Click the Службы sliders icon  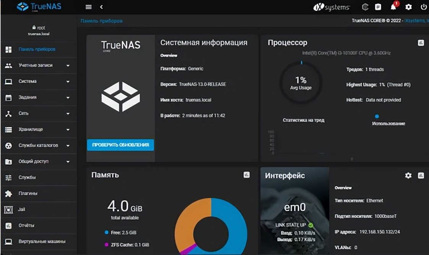coord(8,178)
